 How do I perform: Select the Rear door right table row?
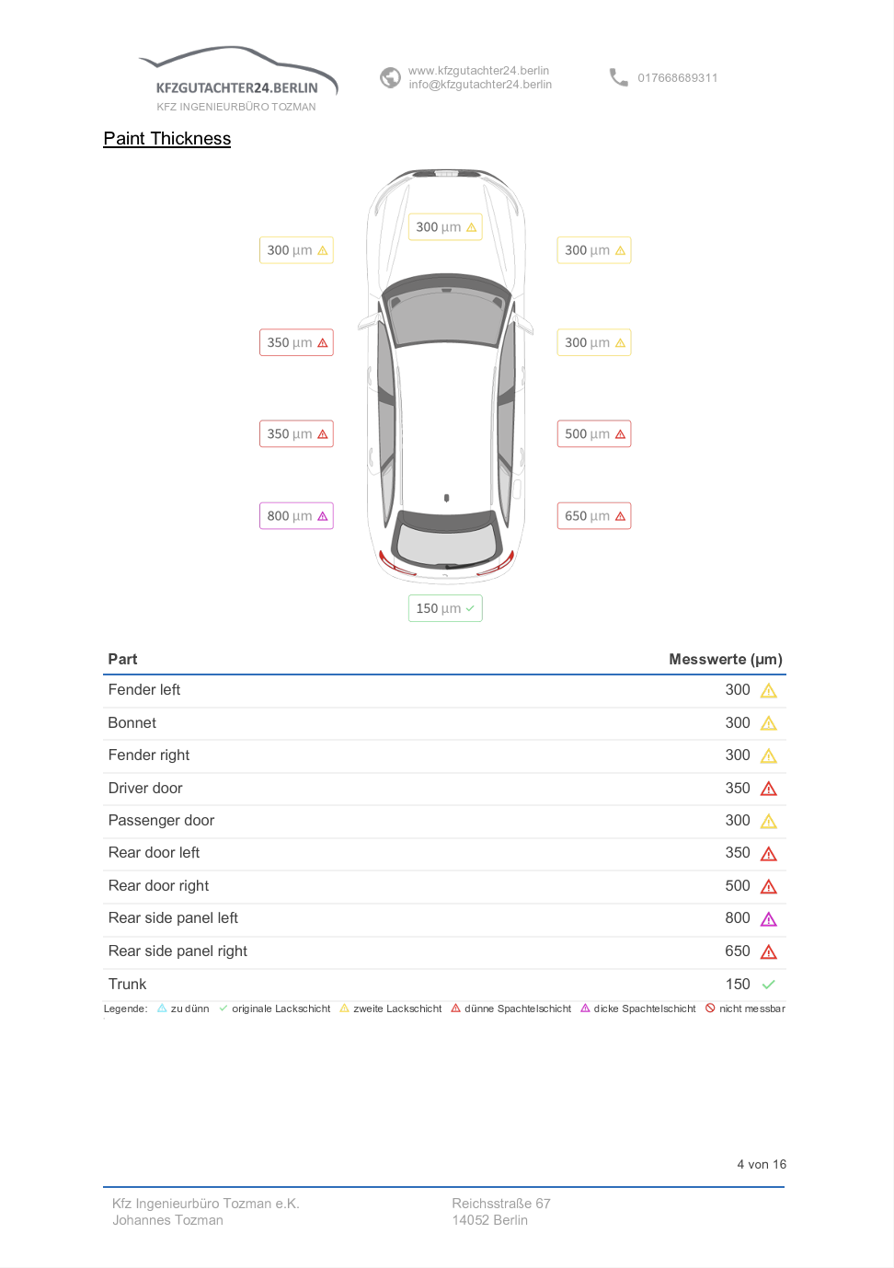coord(444,886)
